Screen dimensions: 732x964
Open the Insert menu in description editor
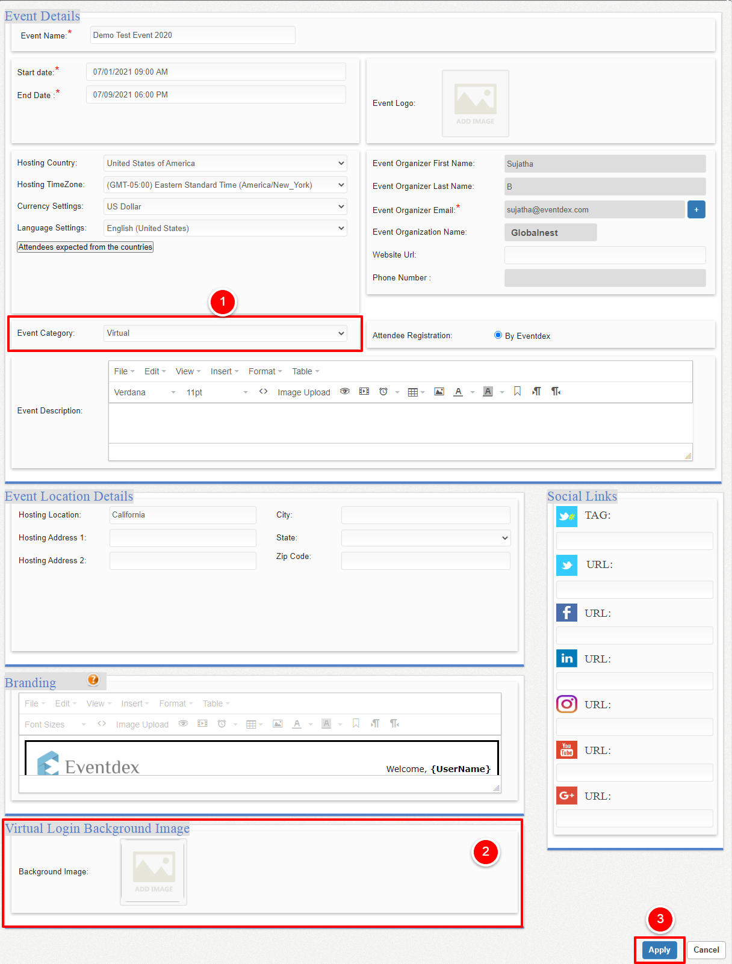tap(225, 371)
